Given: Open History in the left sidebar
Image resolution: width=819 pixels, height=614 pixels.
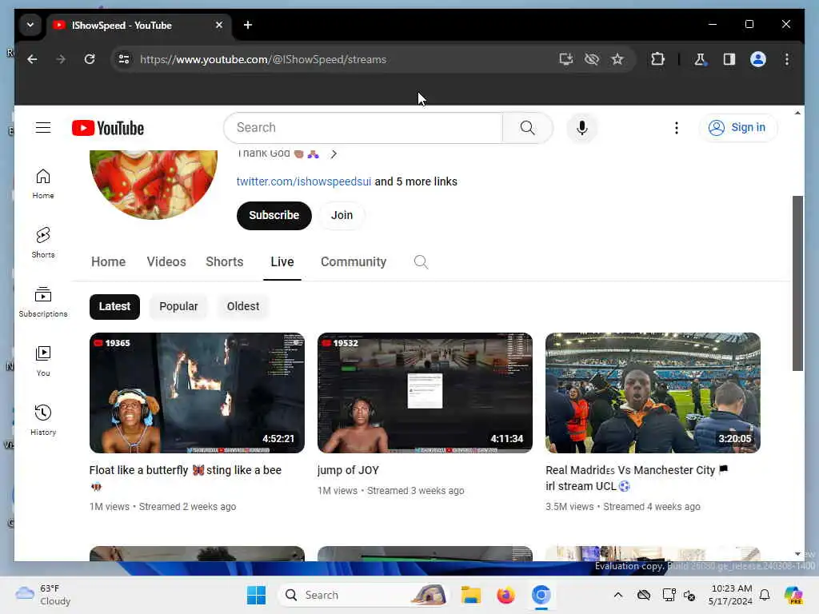Looking at the screenshot, I should pos(43,421).
